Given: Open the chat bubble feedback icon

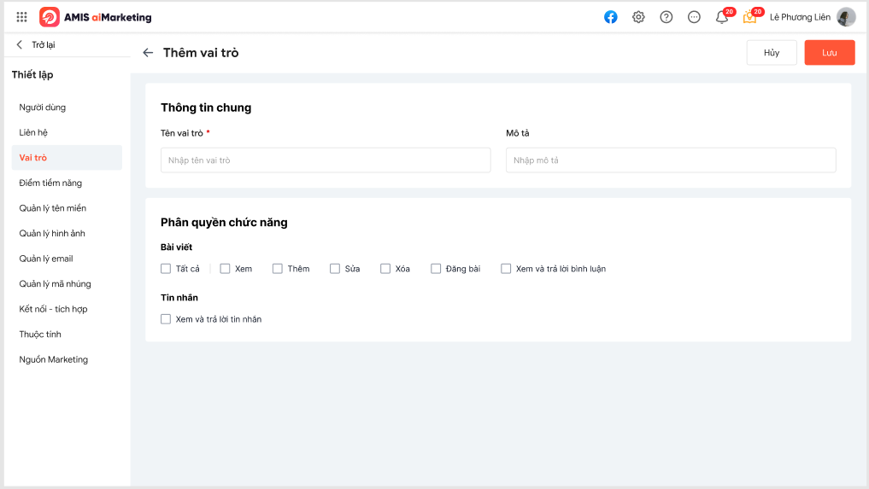Looking at the screenshot, I should coord(694,17).
